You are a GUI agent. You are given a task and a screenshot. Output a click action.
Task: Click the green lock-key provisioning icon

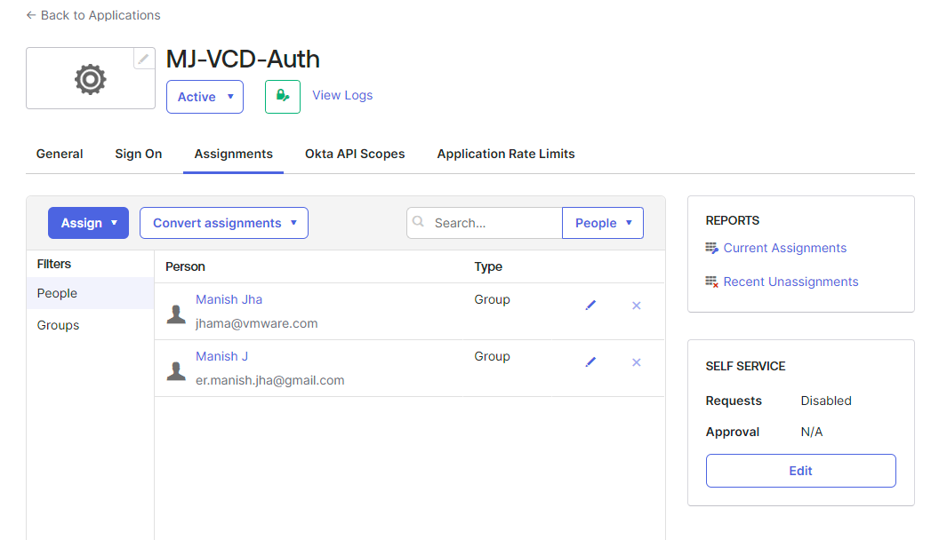pyautogui.click(x=283, y=96)
